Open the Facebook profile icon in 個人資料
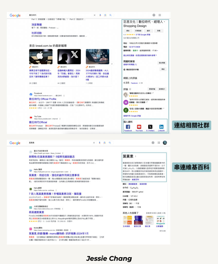 [128, 127]
